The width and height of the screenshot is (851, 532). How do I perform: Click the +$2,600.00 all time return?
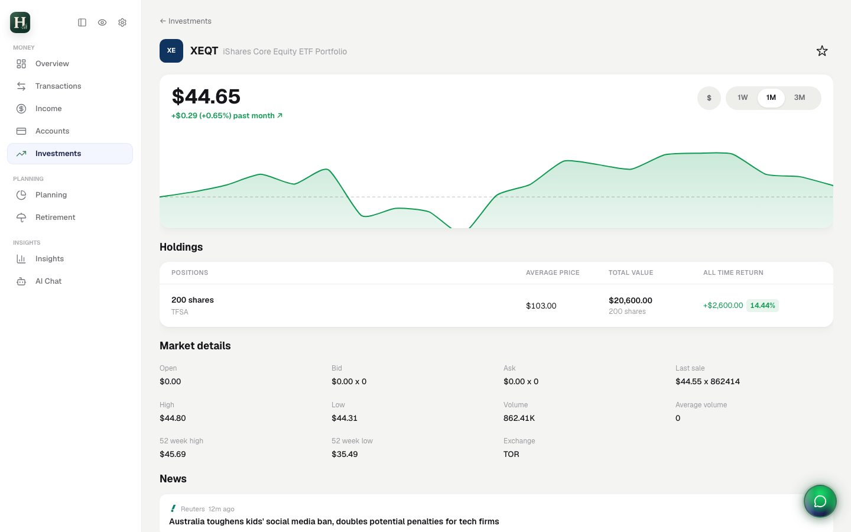point(723,306)
